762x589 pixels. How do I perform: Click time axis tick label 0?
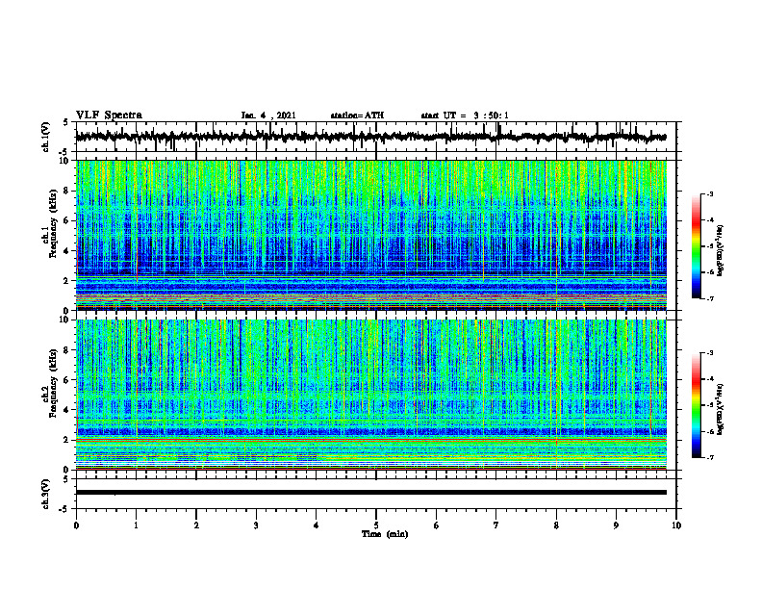(76, 525)
